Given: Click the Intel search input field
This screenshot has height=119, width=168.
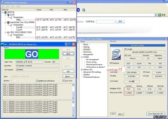Looking at the screenshot, I should coord(106,22).
